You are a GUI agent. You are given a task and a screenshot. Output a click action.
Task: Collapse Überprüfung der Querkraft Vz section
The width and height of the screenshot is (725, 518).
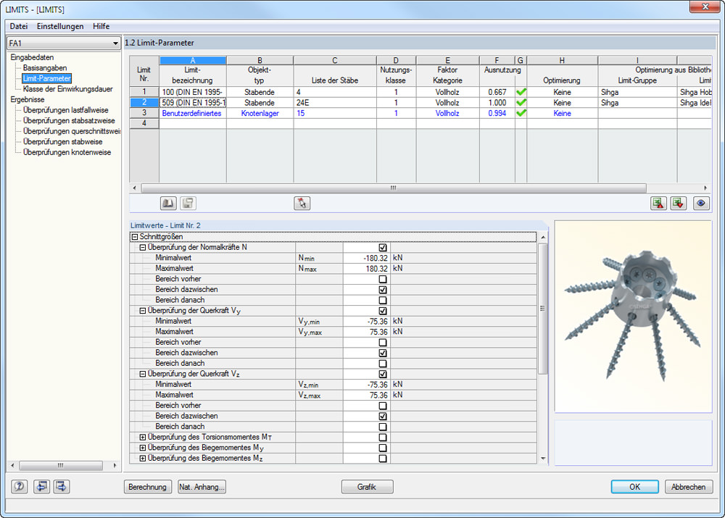click(143, 375)
